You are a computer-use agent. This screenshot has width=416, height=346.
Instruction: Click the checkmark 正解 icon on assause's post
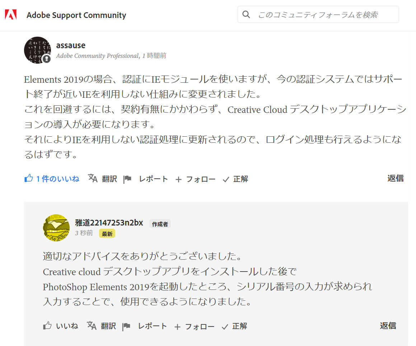[226, 179]
